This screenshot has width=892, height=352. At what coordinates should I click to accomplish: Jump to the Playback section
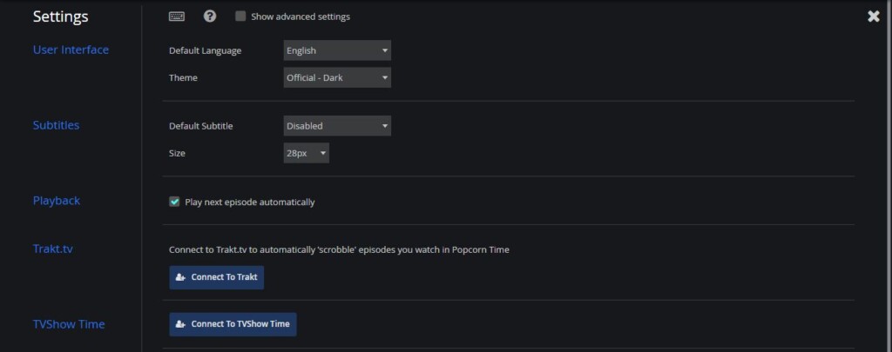tap(57, 201)
